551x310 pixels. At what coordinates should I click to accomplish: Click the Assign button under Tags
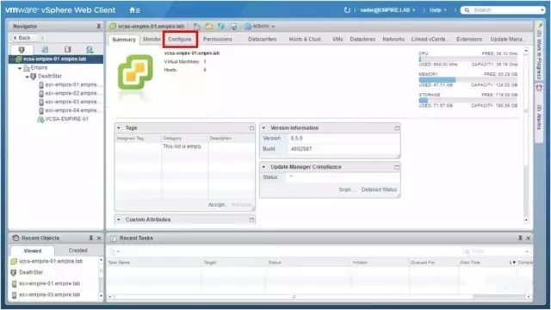click(216, 204)
